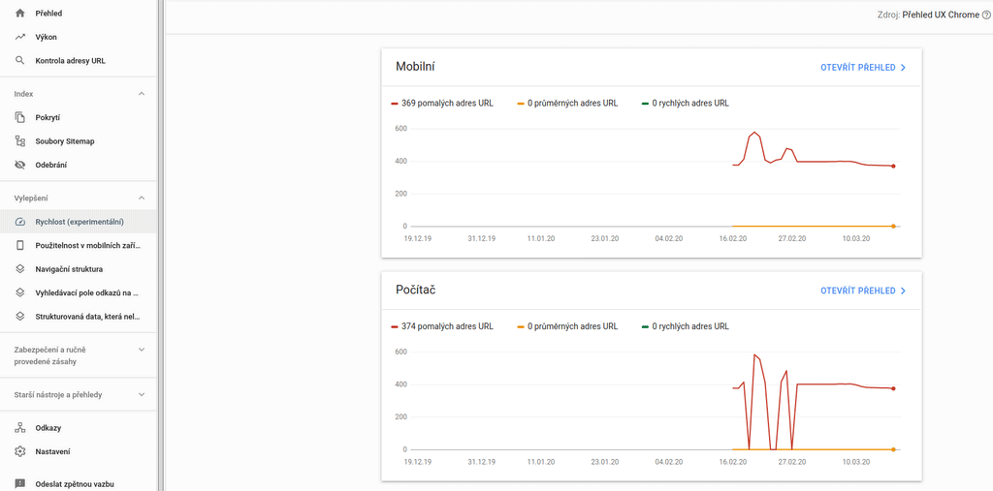Click red endpoint marker on Mobilní chart
The height and width of the screenshot is (491, 993).
(x=893, y=166)
